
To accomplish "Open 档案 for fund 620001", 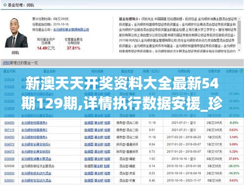I will pos(107,181).
